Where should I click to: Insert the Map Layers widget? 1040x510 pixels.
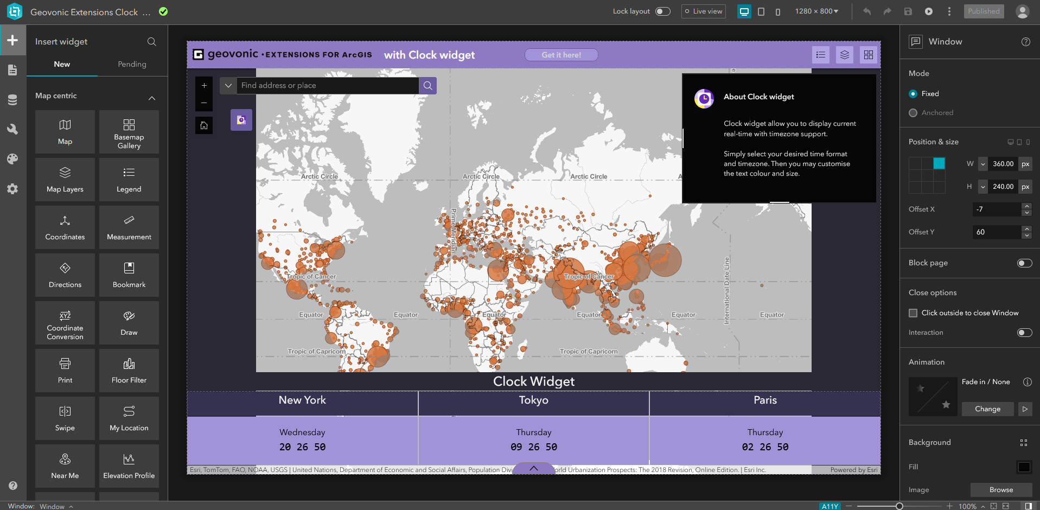click(x=65, y=180)
